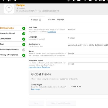This screenshot has width=108, height=108.
Task: Click the Google skill title heading
Action: 21,5
